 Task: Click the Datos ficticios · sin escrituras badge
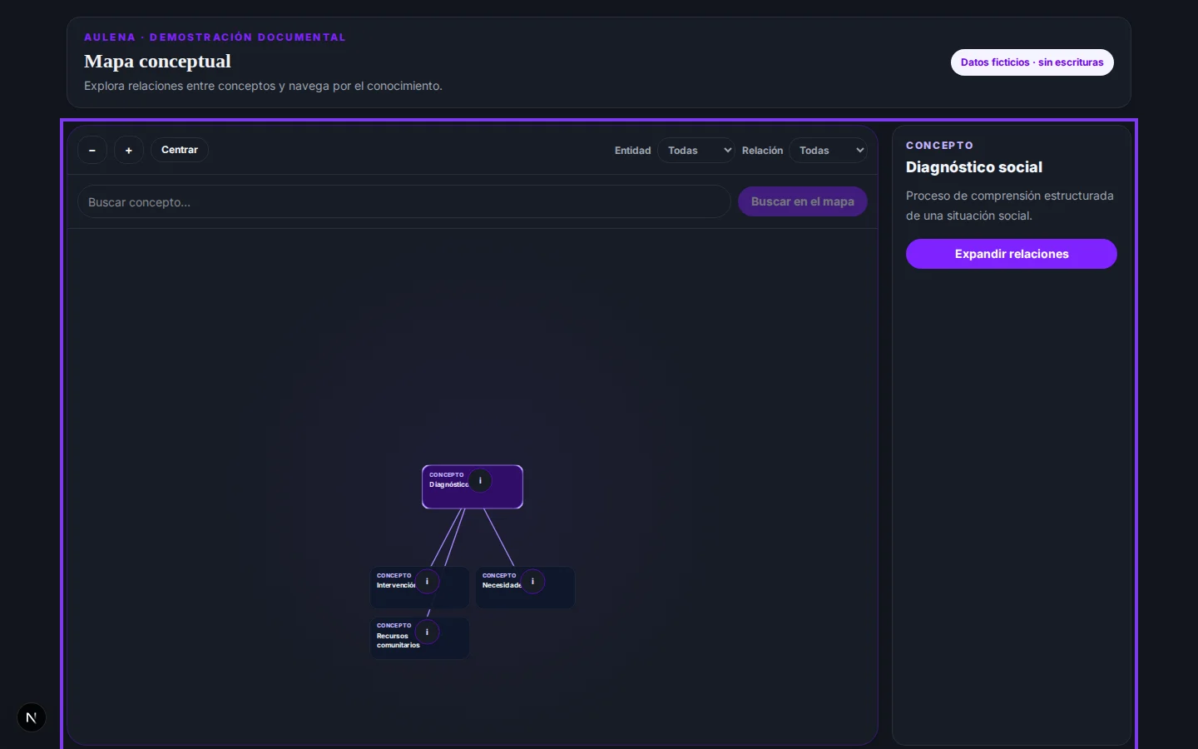click(1032, 62)
